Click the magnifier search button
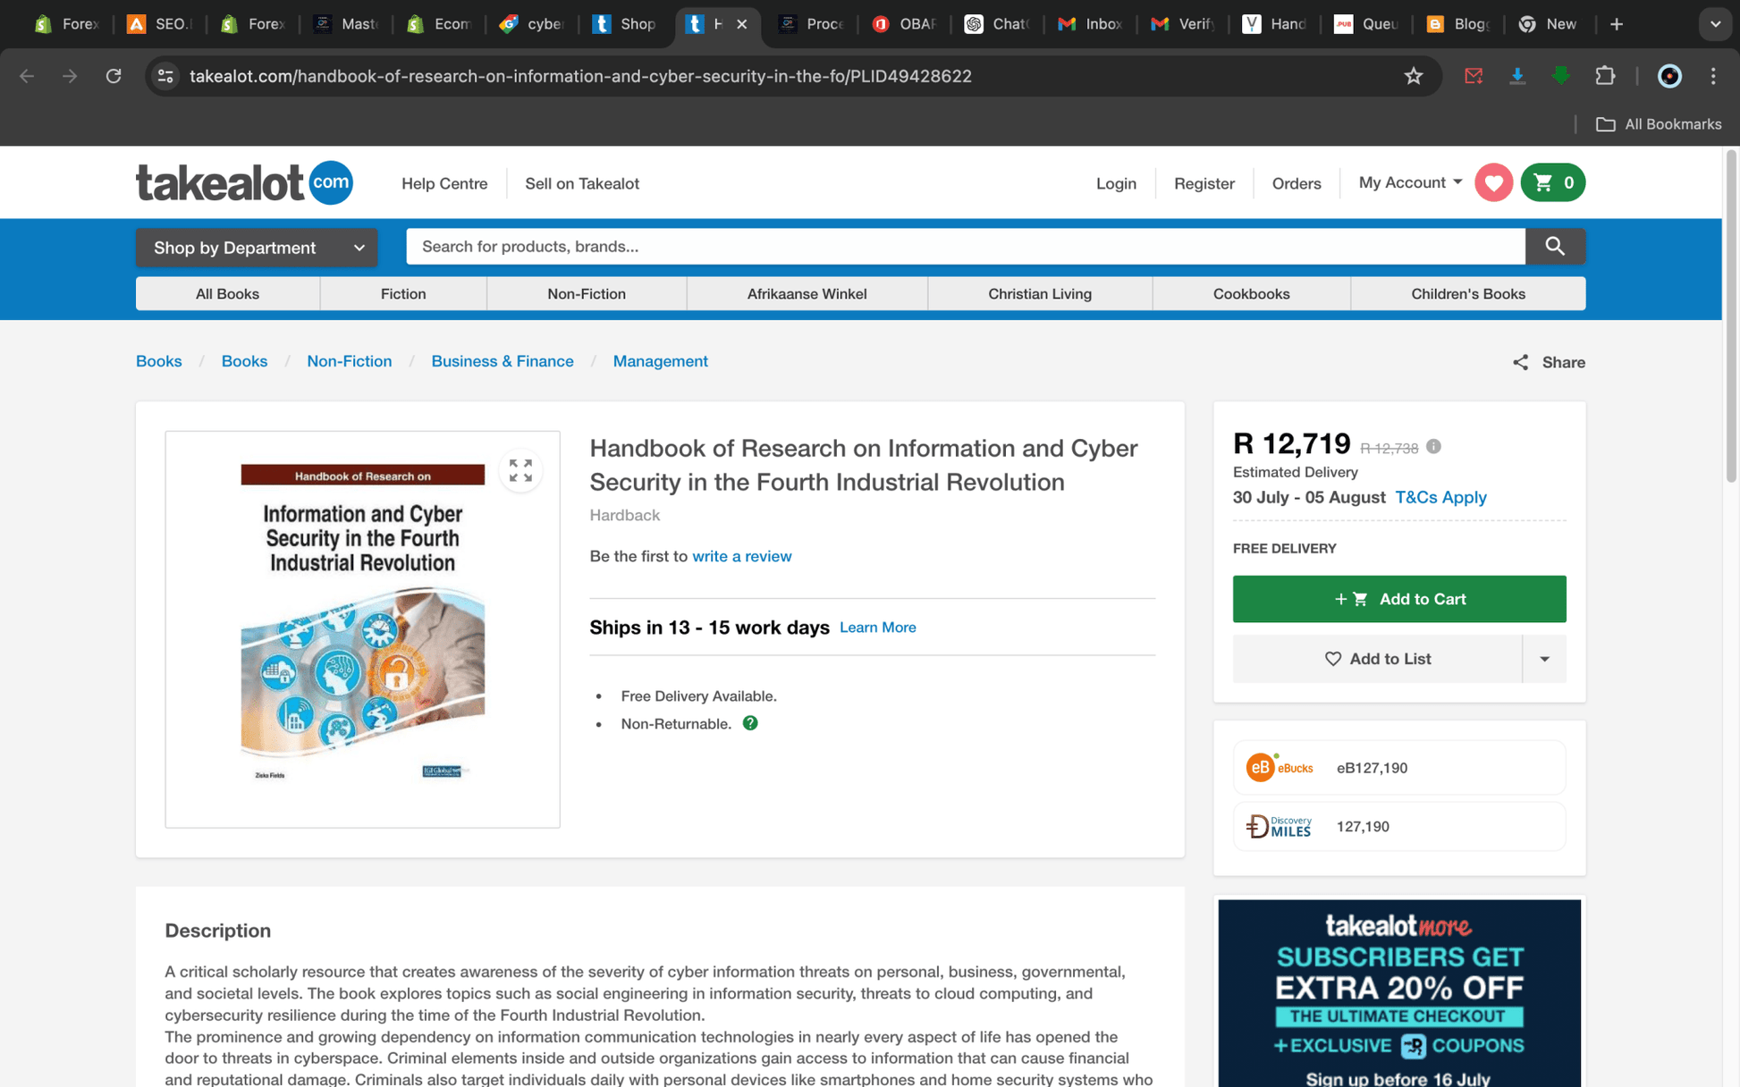Screen dimensions: 1740x1087 (x=1555, y=246)
